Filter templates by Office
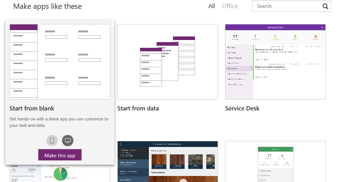Screen dimensions: 341x182 [230, 6]
